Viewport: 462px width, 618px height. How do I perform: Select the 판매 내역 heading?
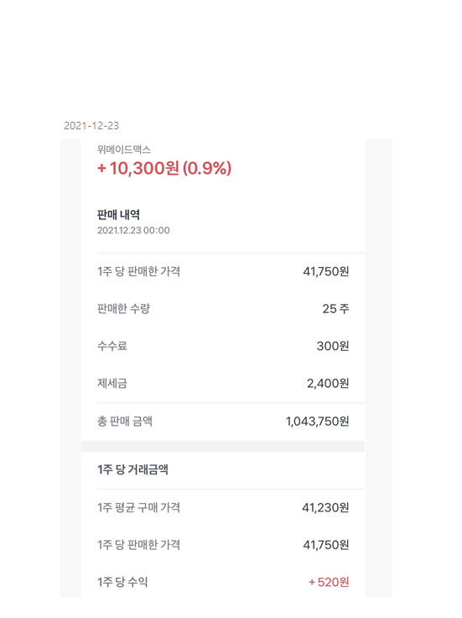[x=118, y=215]
